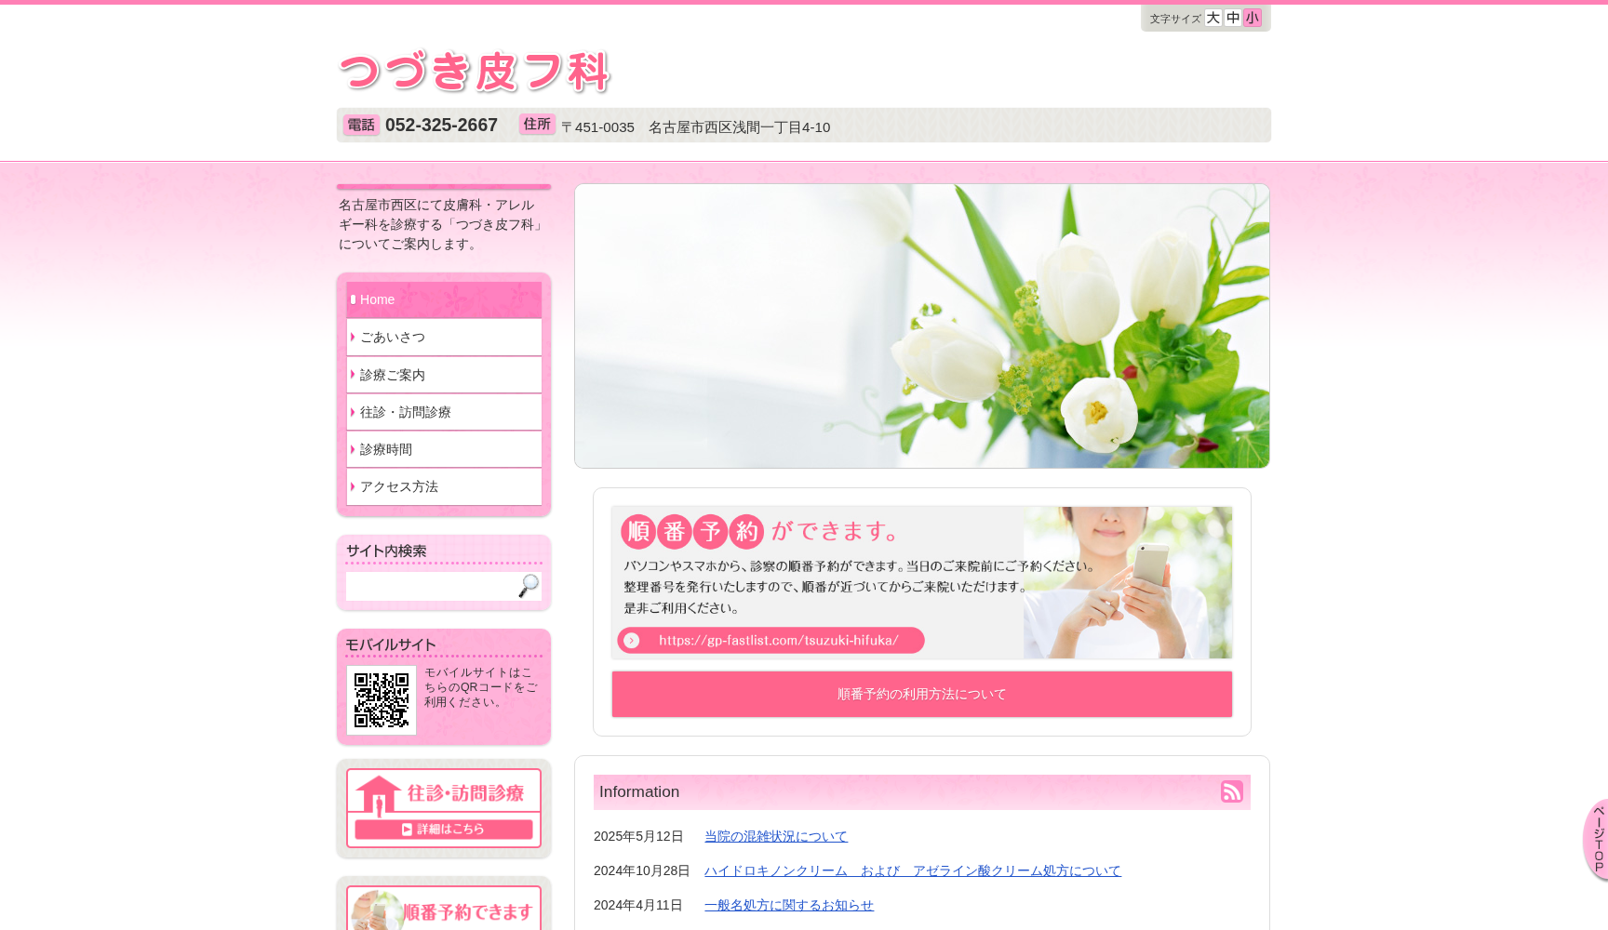The image size is (1608, 930).
Task: Expand the 診療ご案内 menu entry
Action: [393, 374]
